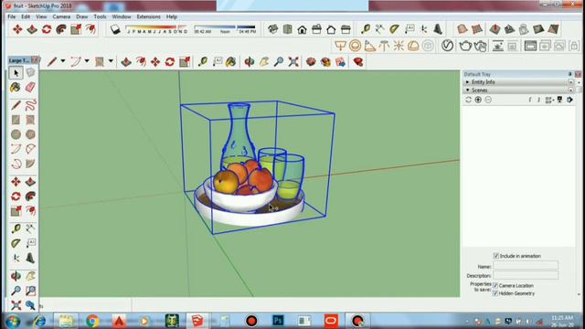Open the View menu
The image size is (585, 329).
(x=41, y=16)
